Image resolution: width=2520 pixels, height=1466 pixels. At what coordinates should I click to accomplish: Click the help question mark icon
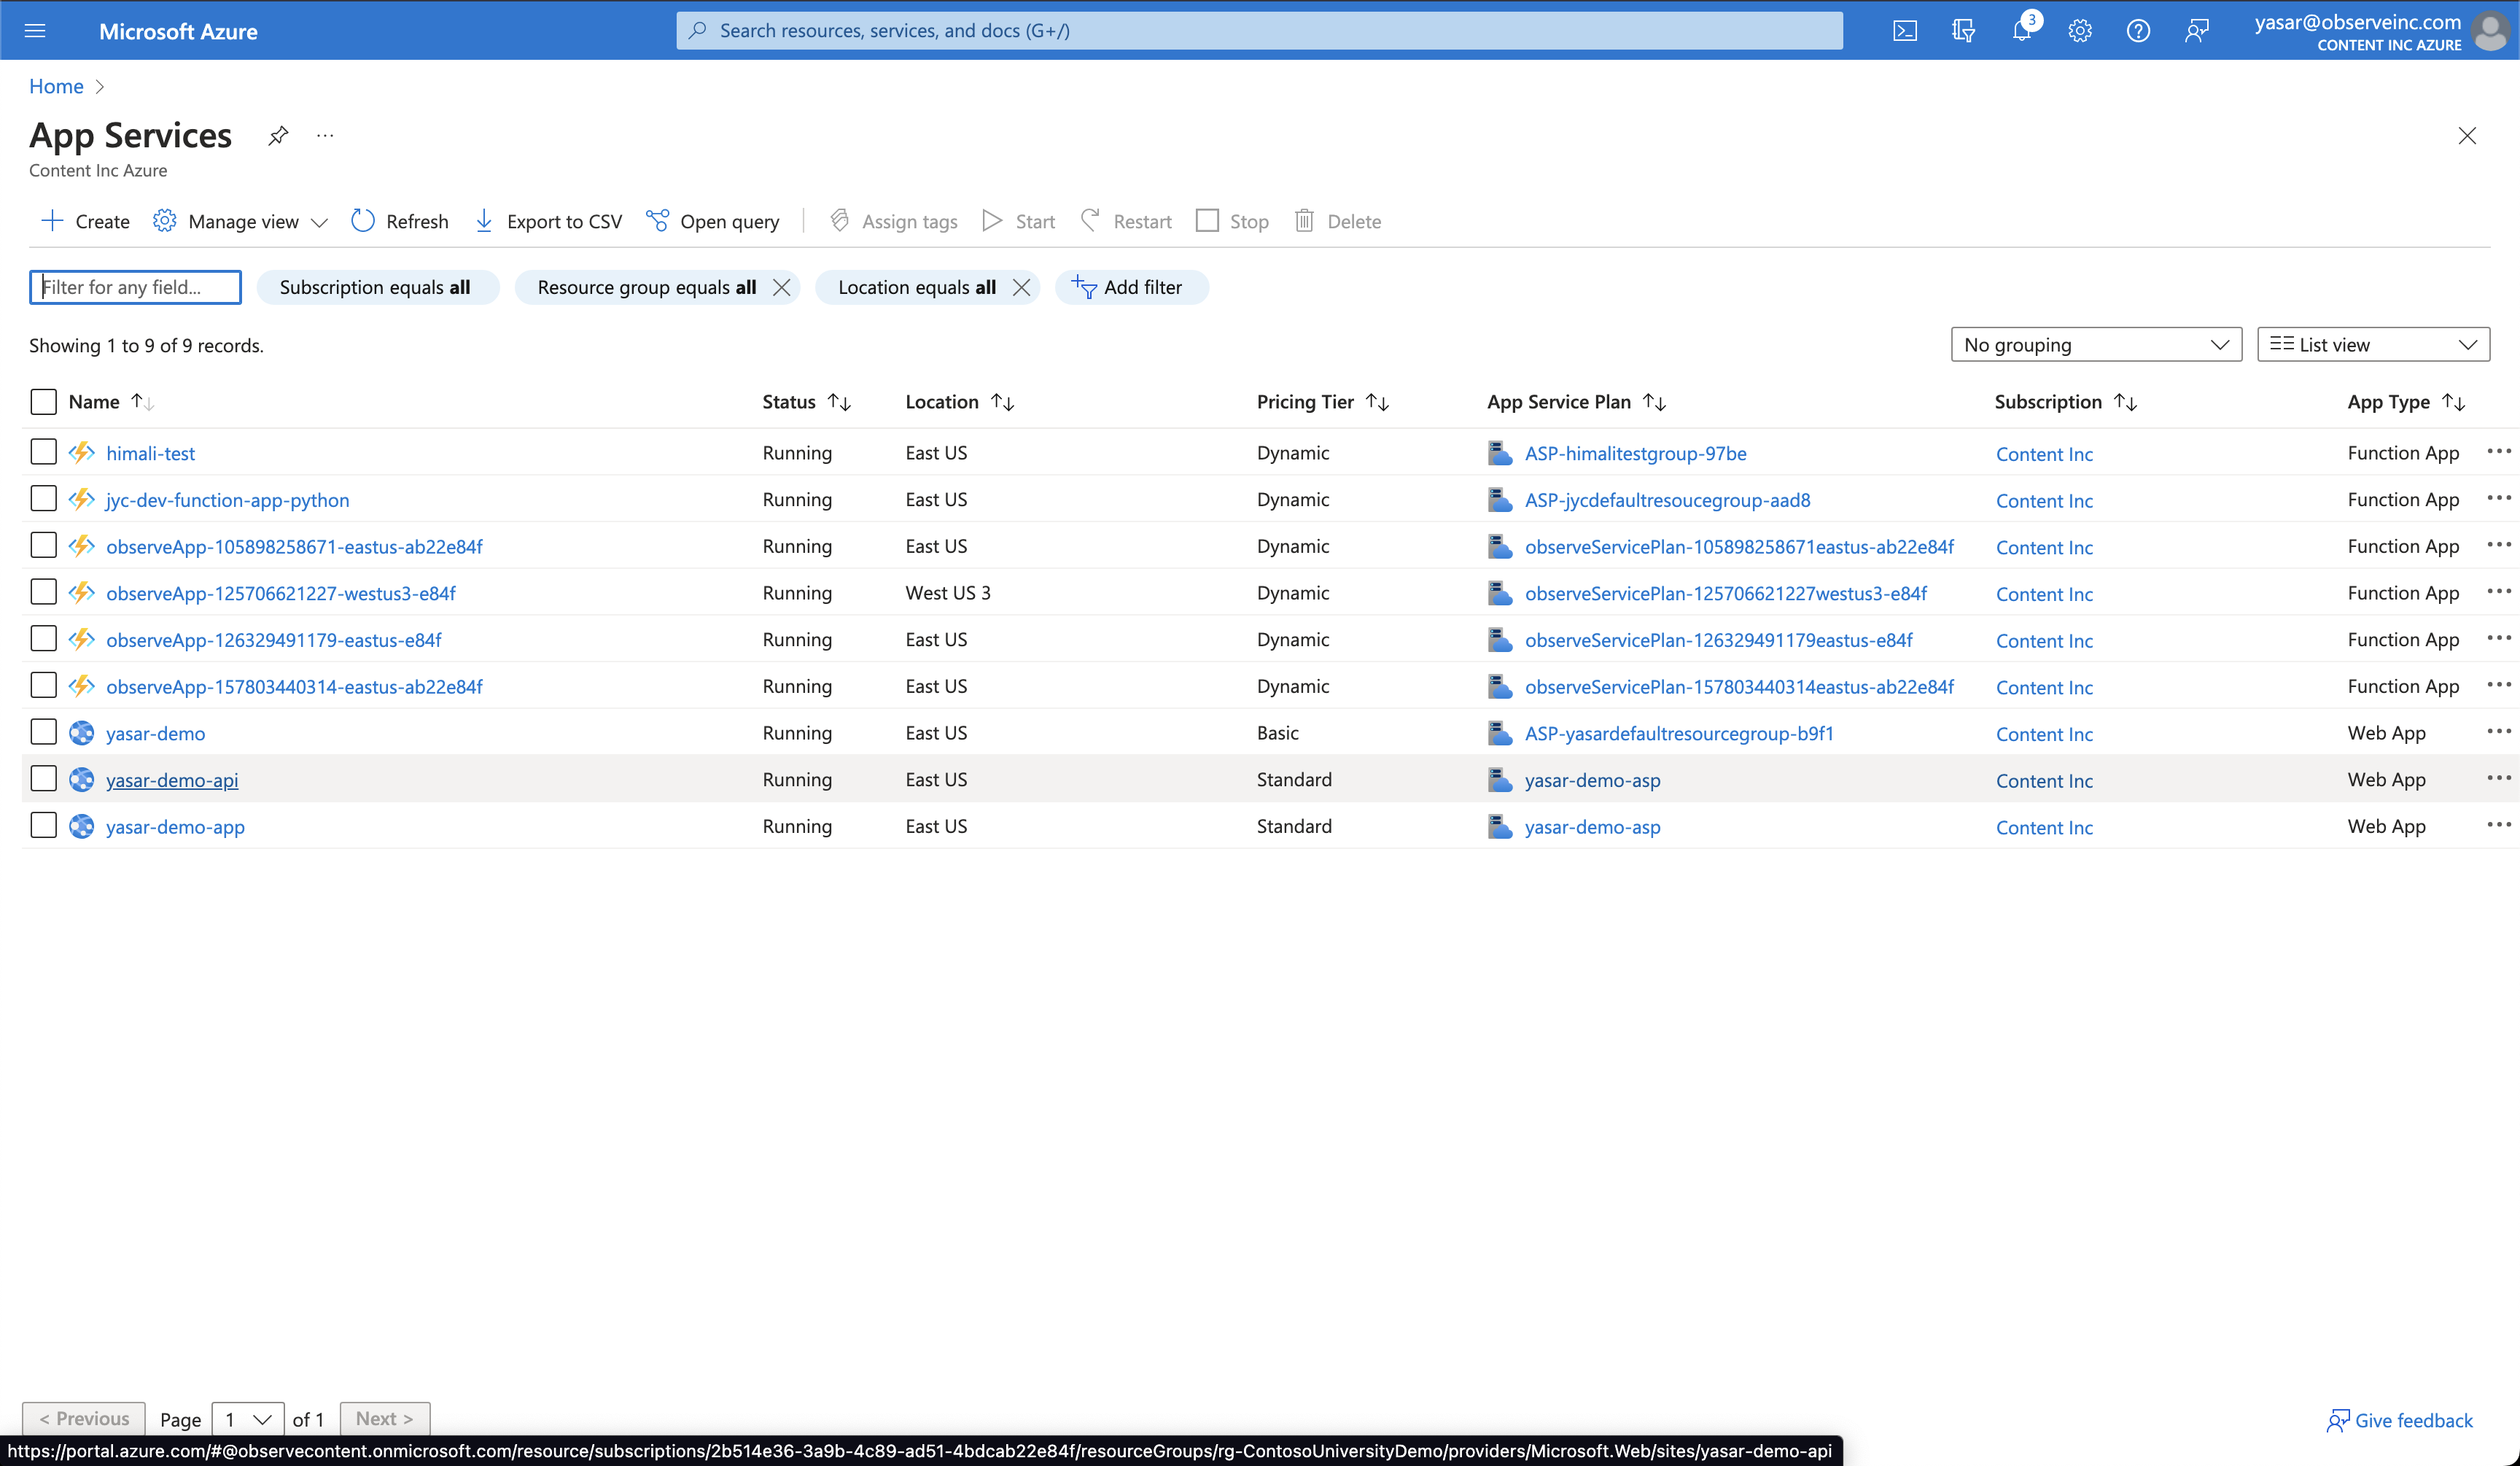[x=2138, y=31]
